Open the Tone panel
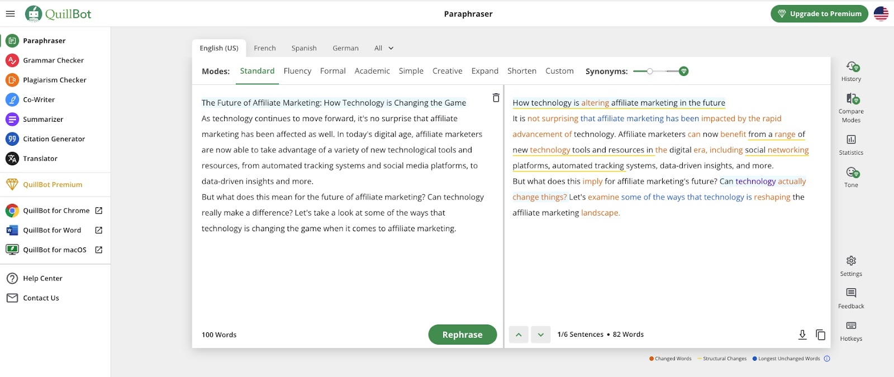 [851, 177]
